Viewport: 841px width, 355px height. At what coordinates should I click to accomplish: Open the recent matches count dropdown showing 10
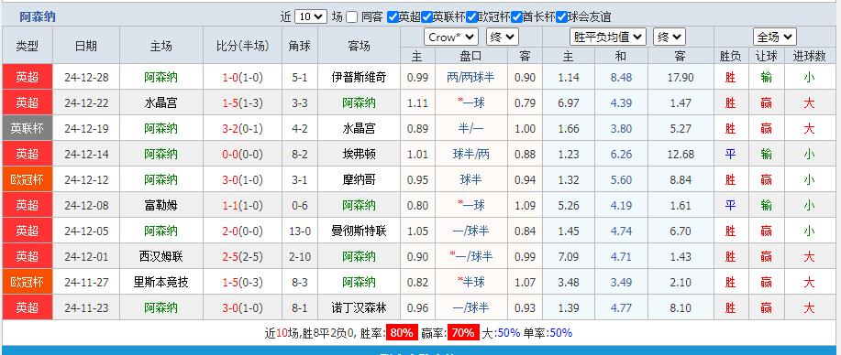pos(311,16)
